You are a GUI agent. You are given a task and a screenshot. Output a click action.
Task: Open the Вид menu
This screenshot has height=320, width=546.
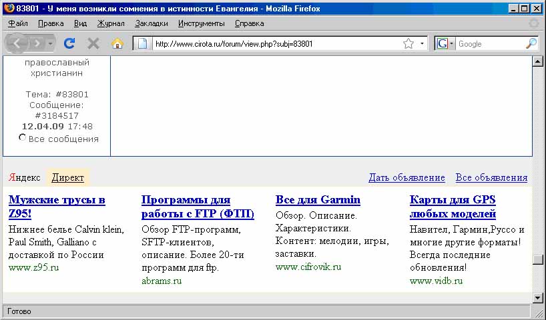(x=81, y=23)
